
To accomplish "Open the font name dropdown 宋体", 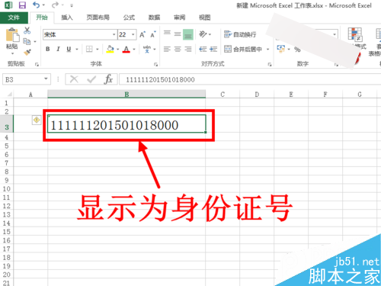I will coord(114,34).
